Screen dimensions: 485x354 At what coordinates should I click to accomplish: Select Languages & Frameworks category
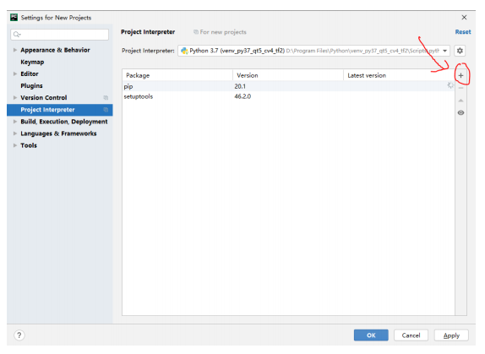tap(58, 133)
